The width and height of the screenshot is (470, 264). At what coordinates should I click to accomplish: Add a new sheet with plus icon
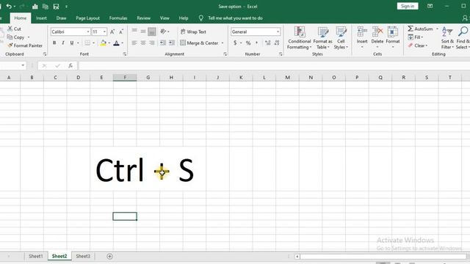pyautogui.click(x=109, y=256)
